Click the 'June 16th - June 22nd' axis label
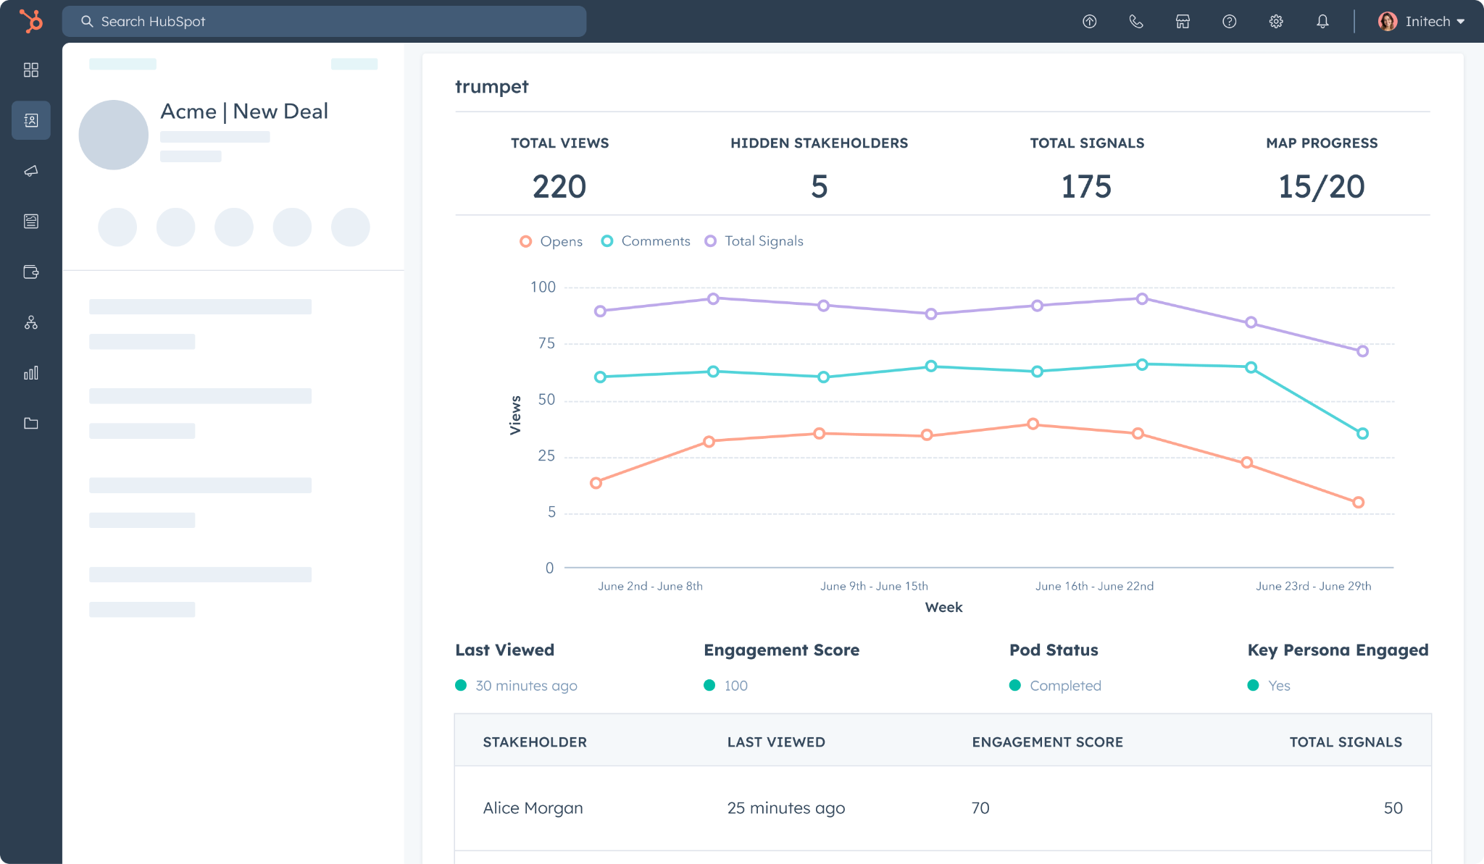The image size is (1484, 864). pos(1094,586)
